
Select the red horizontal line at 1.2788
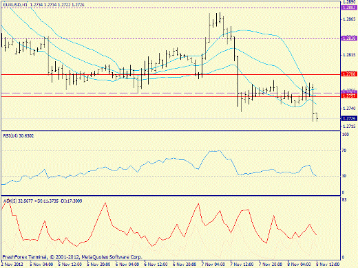pos(171,74)
